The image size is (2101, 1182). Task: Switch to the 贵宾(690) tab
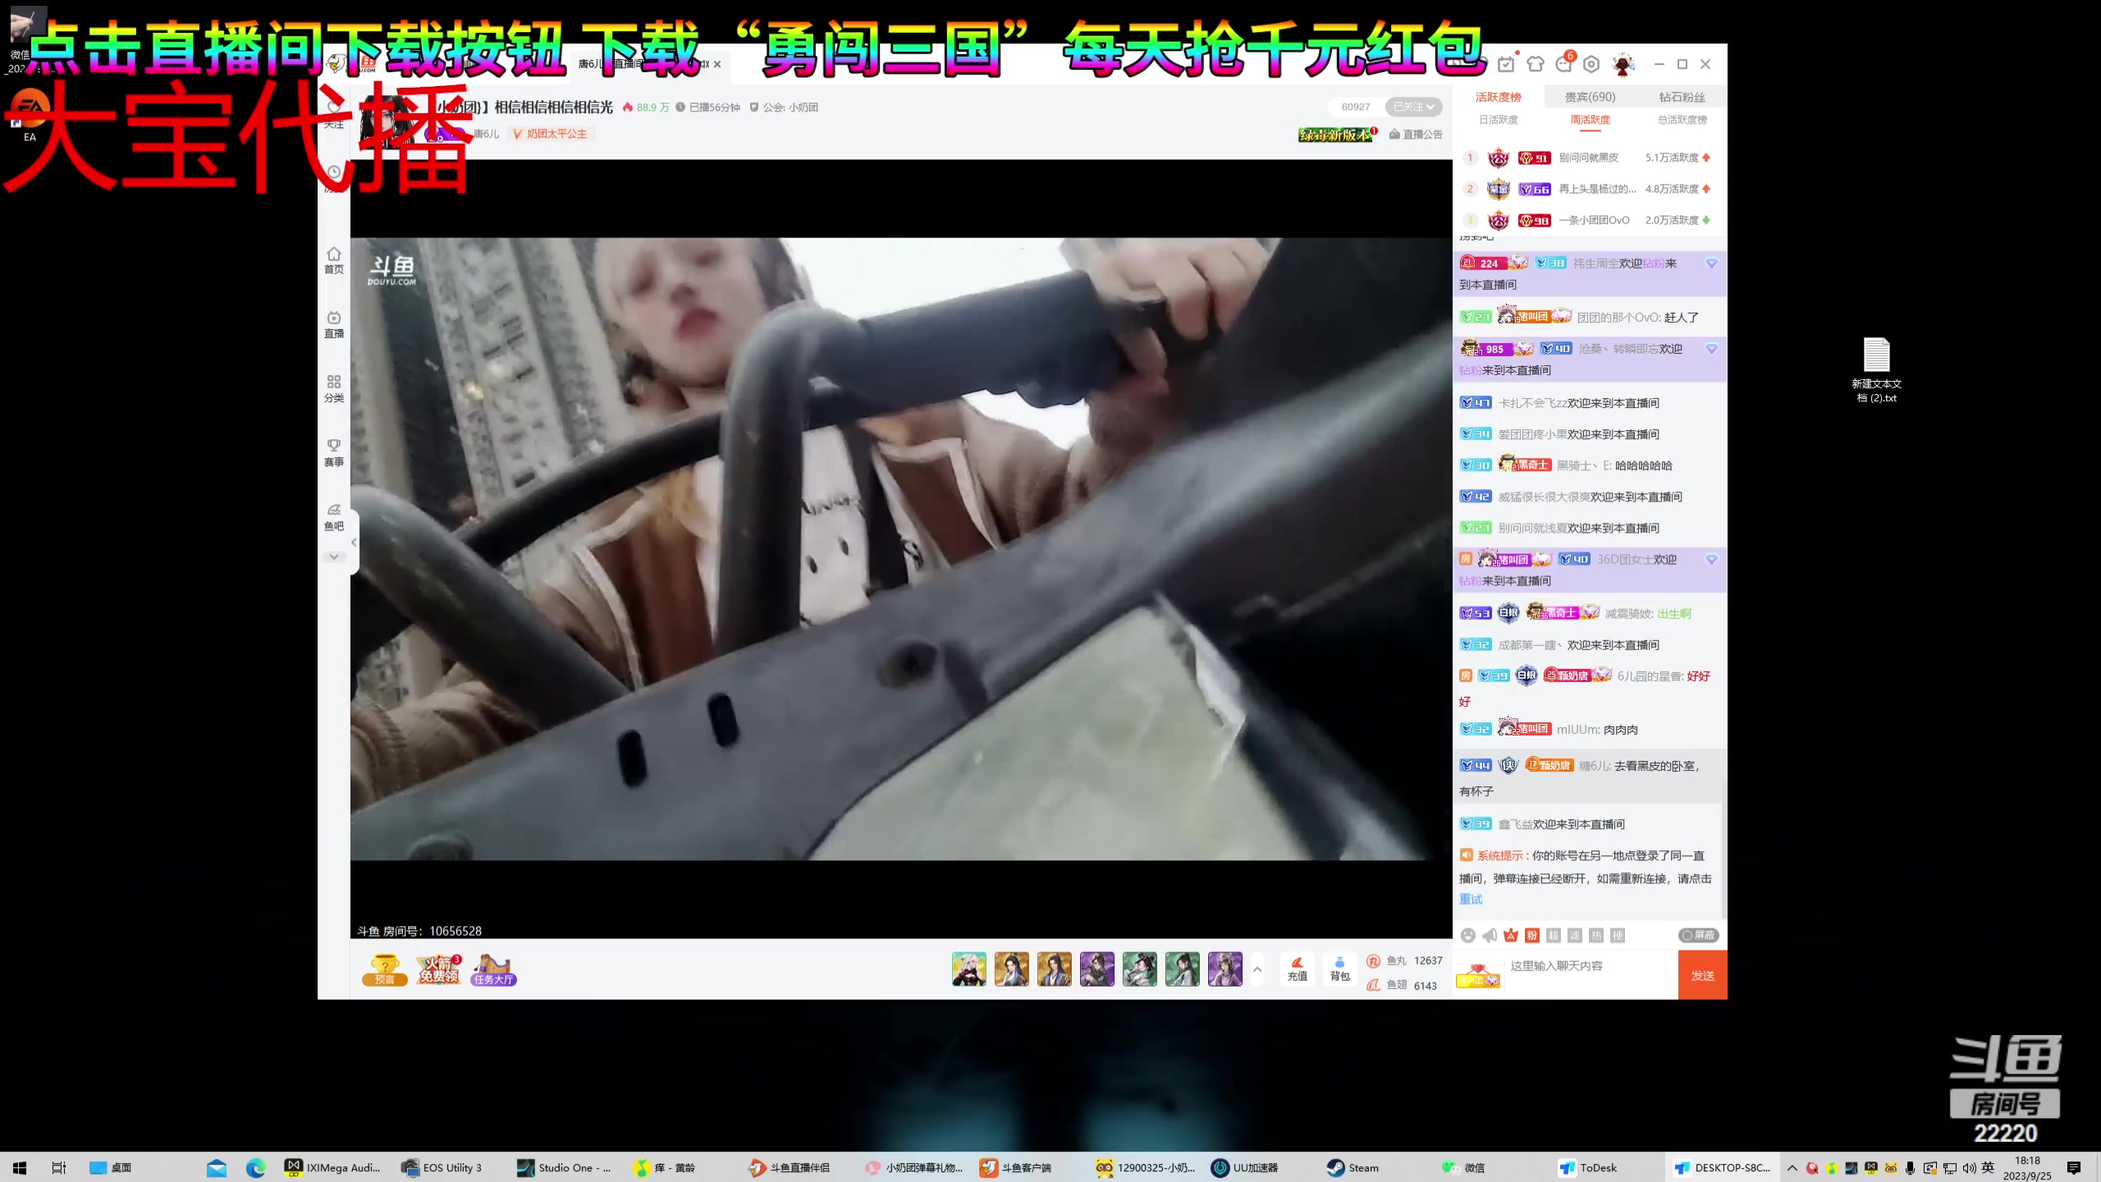(1591, 97)
